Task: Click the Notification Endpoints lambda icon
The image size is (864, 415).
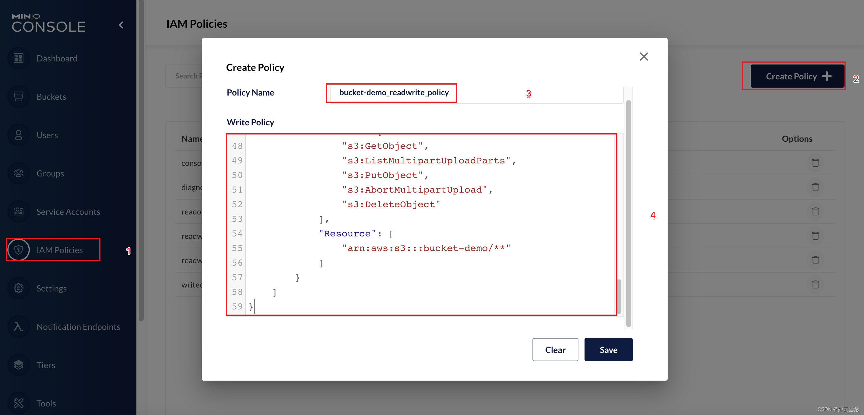Action: click(x=19, y=326)
